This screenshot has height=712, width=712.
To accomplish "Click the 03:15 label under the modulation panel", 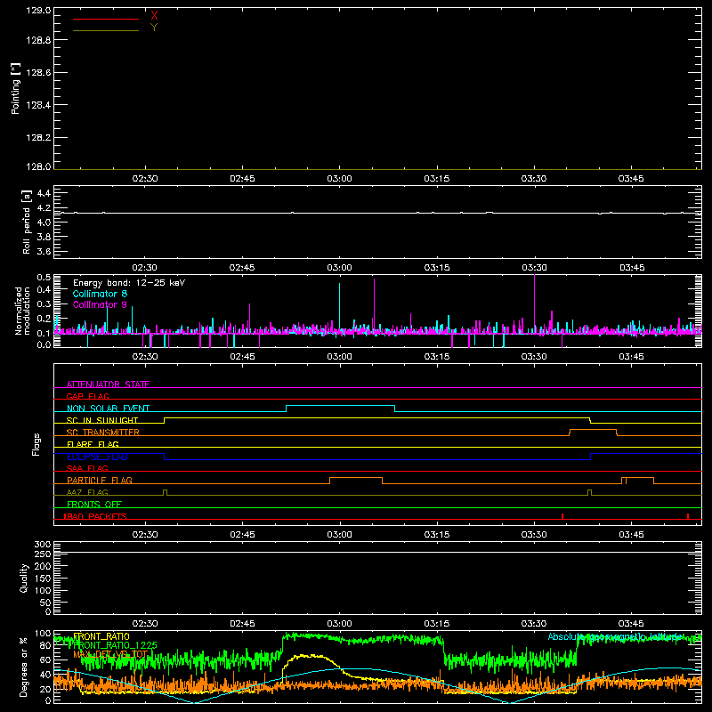I will [437, 357].
